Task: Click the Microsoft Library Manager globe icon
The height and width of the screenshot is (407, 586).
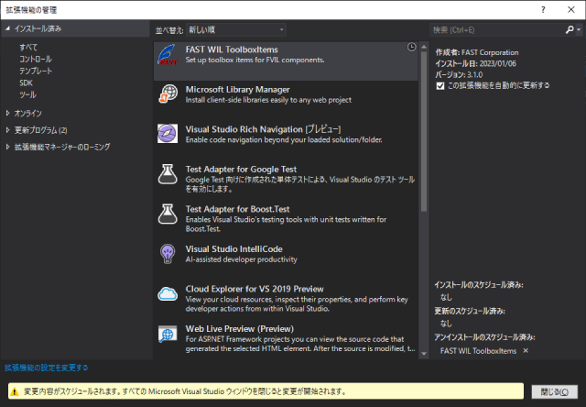Action: click(168, 93)
